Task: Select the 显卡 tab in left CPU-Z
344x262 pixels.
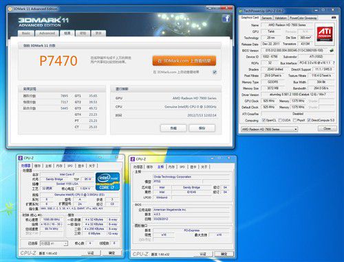Action: [x=81, y=166]
